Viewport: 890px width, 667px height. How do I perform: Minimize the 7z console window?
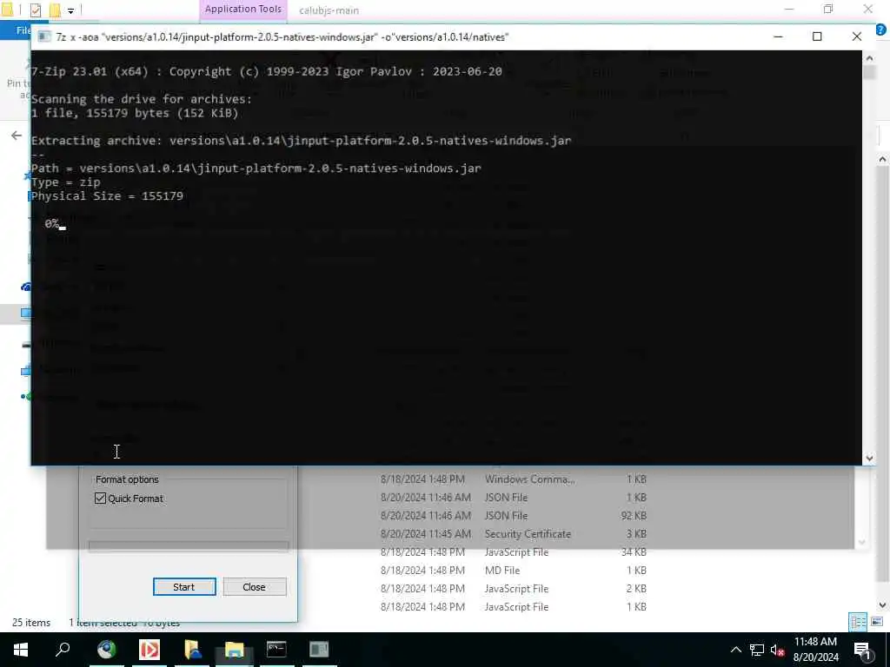tap(778, 36)
